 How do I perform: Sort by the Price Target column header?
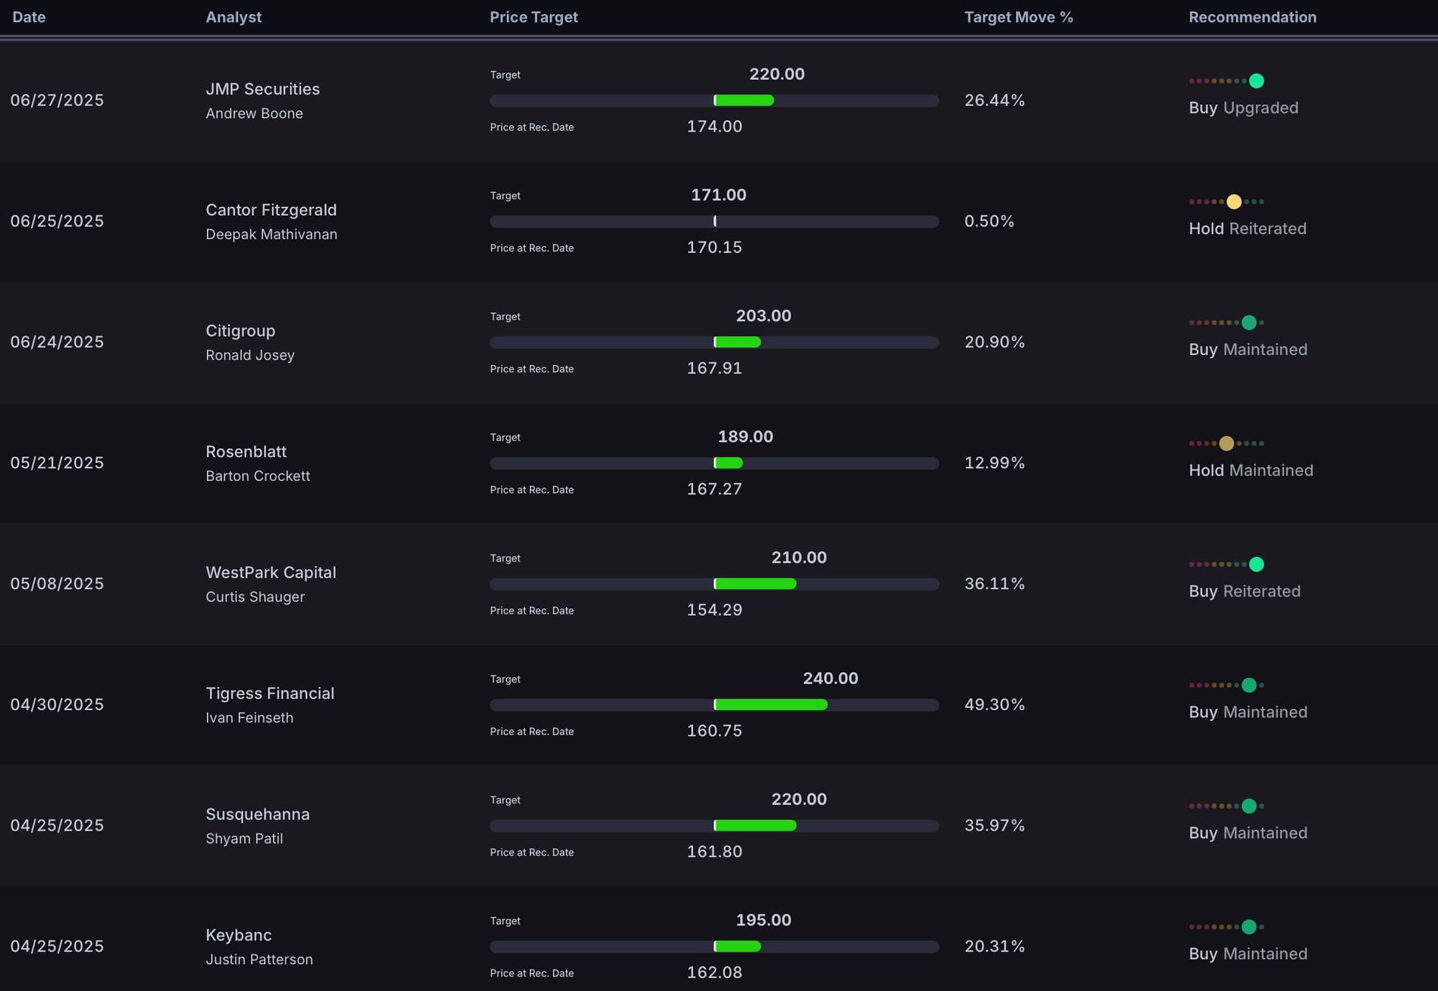(533, 17)
